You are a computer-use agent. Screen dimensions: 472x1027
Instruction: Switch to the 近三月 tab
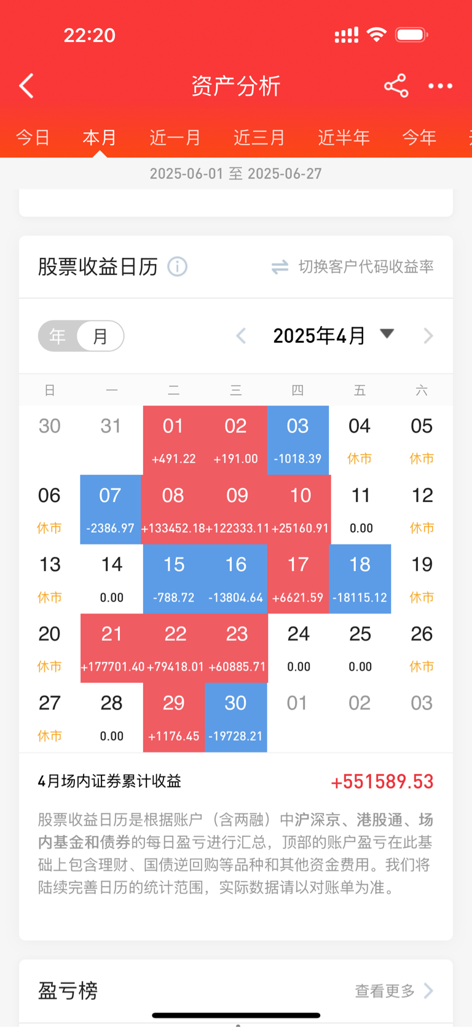click(x=259, y=137)
